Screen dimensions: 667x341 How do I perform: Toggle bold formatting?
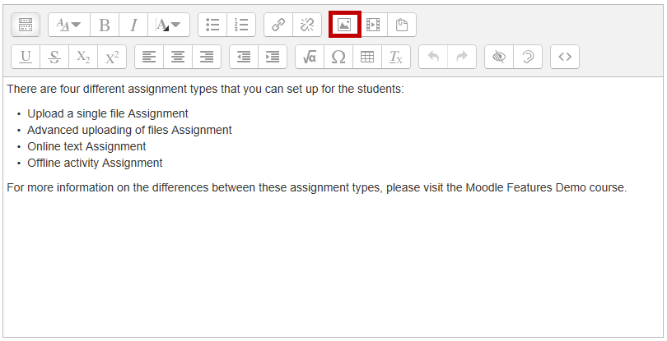click(105, 25)
